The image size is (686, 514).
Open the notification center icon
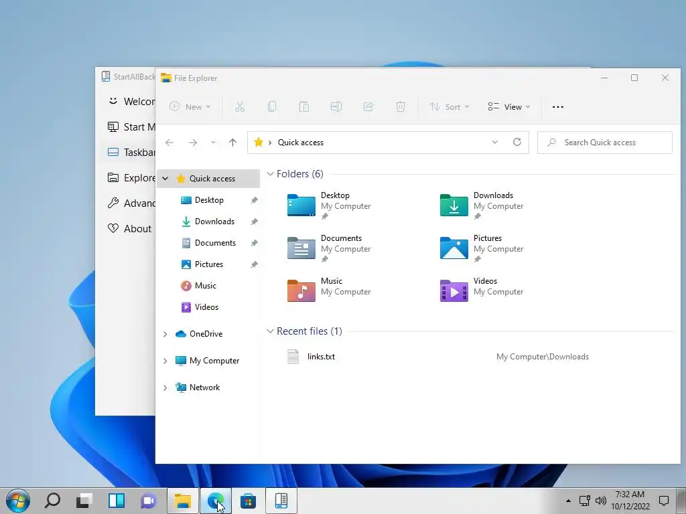pos(664,501)
